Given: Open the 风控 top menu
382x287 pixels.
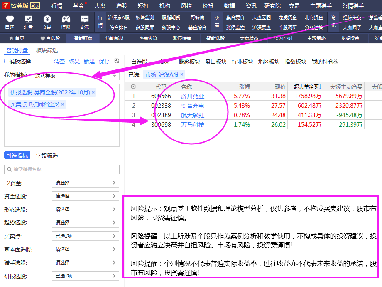Looking at the screenshot, I should tap(186, 6).
